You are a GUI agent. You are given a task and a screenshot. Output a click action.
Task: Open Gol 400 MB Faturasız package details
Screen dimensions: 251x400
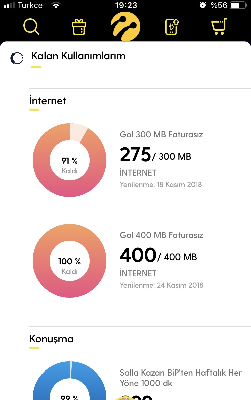pyautogui.click(x=161, y=235)
